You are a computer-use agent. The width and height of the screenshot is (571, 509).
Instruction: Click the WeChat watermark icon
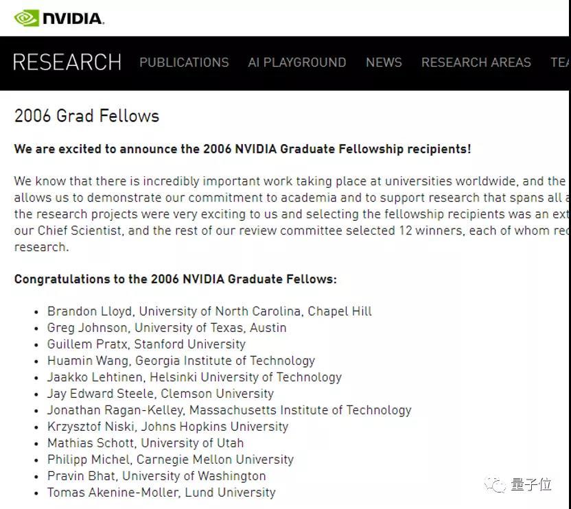tap(495, 485)
